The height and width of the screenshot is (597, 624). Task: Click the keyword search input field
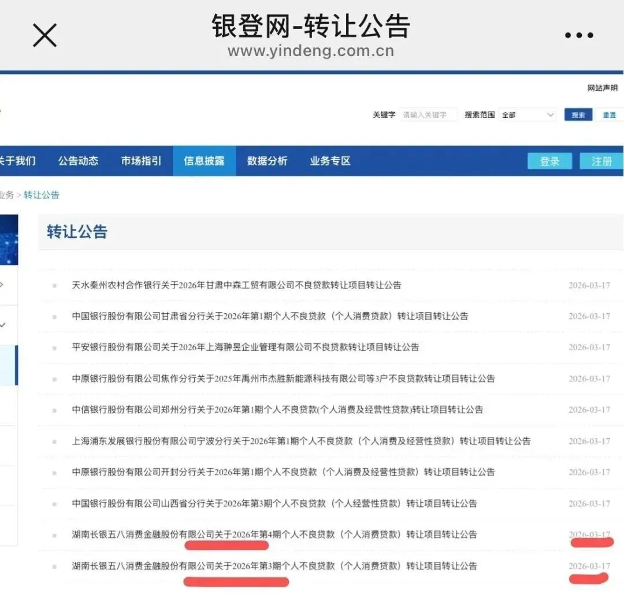(428, 114)
